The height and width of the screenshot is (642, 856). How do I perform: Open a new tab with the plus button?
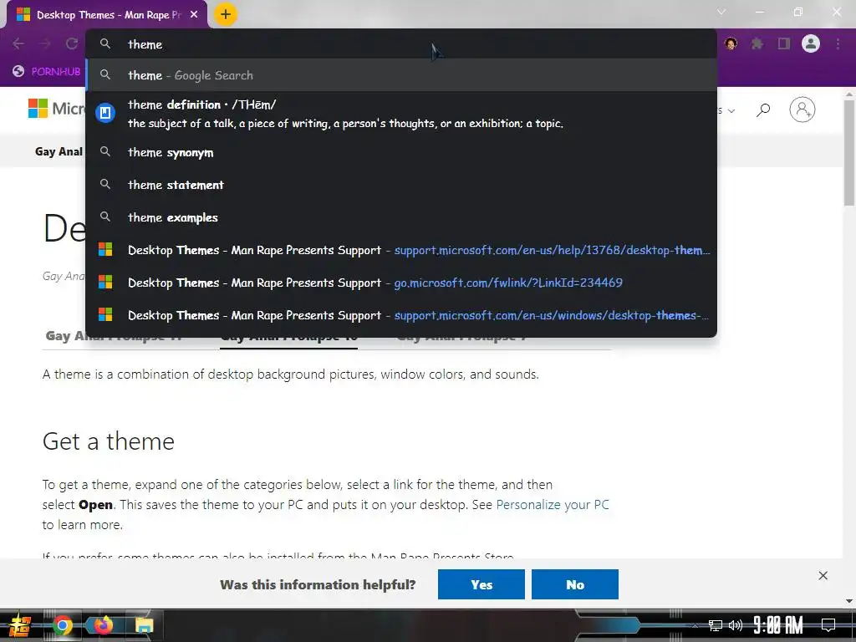tap(226, 14)
